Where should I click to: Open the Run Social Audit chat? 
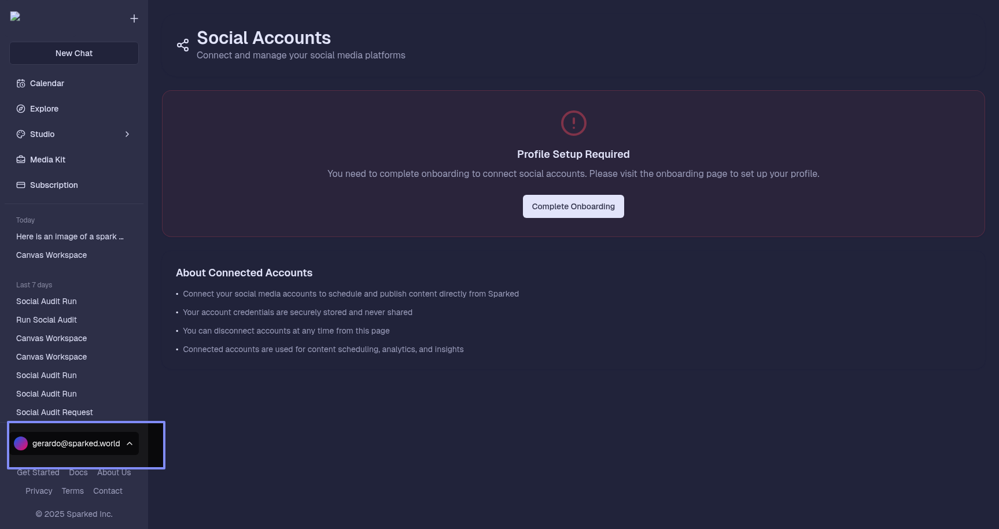click(x=46, y=320)
